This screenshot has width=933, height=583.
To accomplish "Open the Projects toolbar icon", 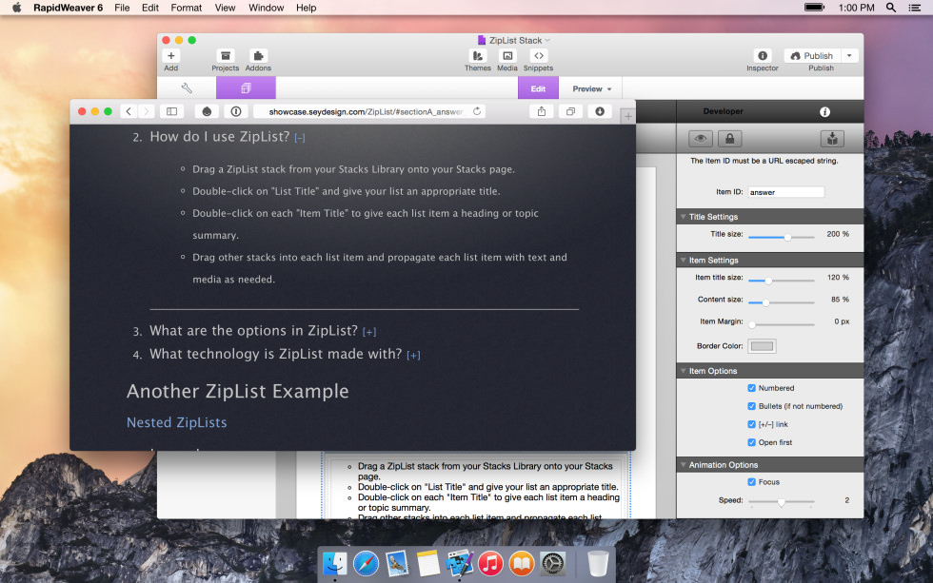I will (226, 55).
